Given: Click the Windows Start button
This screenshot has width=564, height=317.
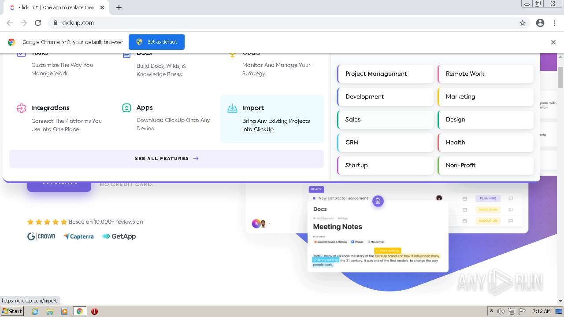Looking at the screenshot, I should click(x=12, y=311).
